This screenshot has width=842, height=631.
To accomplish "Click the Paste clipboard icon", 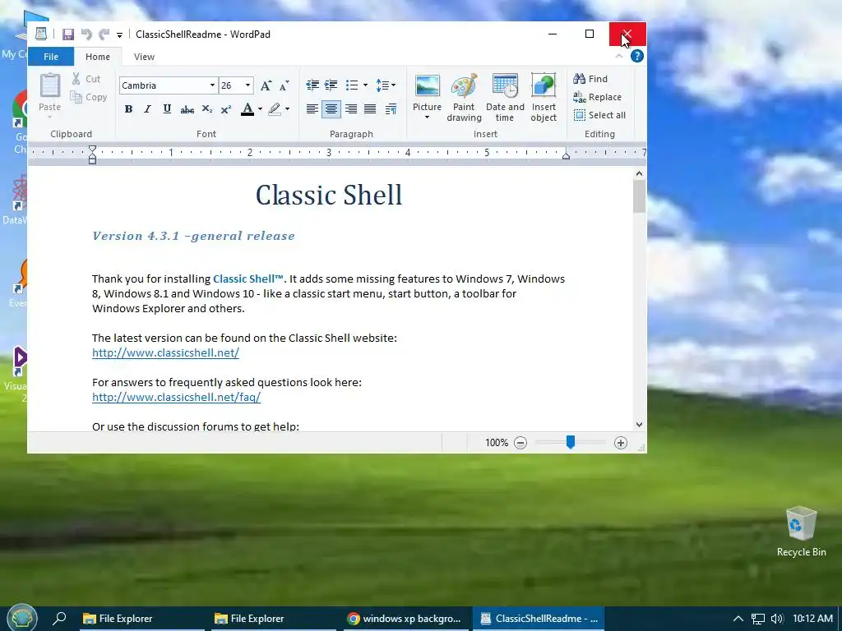I will pyautogui.click(x=50, y=85).
